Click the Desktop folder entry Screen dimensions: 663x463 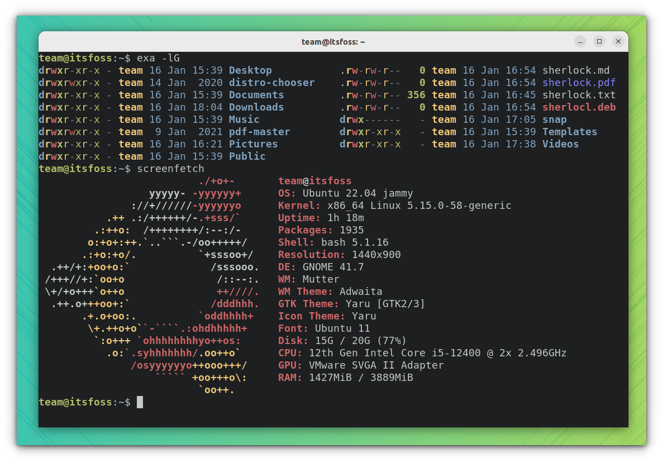pyautogui.click(x=250, y=70)
